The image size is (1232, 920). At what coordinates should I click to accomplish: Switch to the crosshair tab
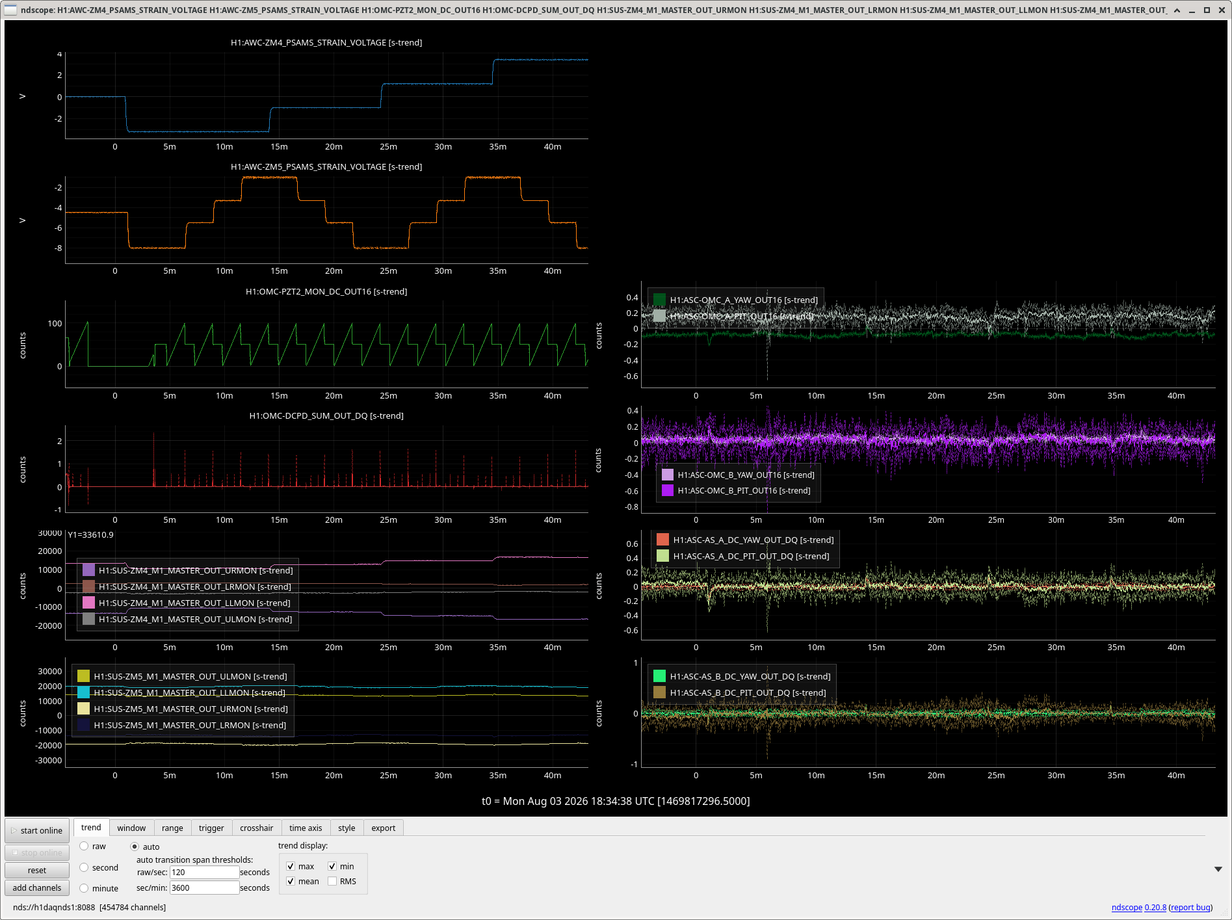[x=256, y=828]
